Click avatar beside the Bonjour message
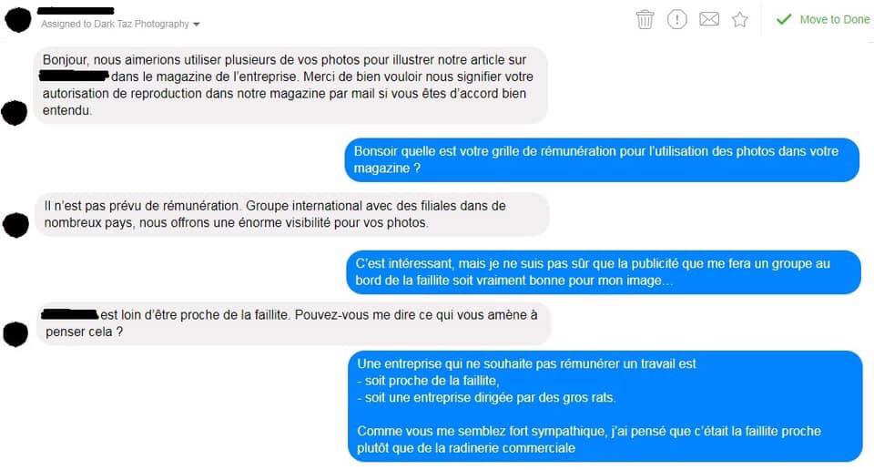Viewport: 874px width, 470px height. pyautogui.click(x=15, y=113)
